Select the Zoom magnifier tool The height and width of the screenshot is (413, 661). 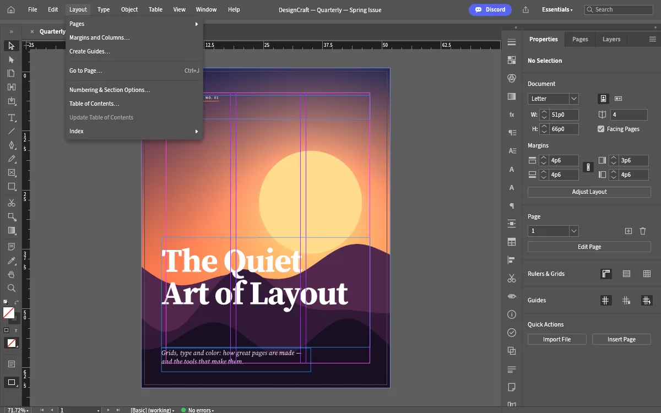(x=12, y=288)
